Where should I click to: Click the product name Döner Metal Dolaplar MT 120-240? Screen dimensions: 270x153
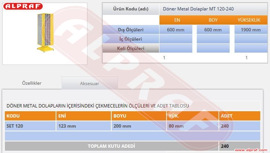point(199,9)
